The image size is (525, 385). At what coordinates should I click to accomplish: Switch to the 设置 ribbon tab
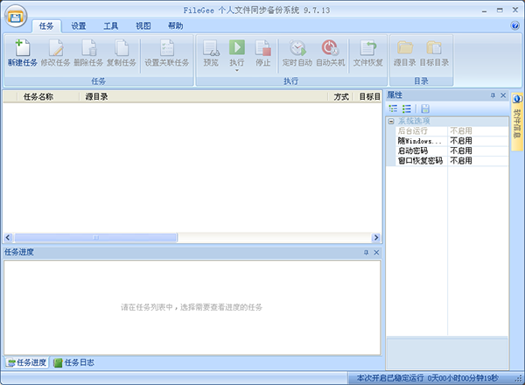(79, 25)
